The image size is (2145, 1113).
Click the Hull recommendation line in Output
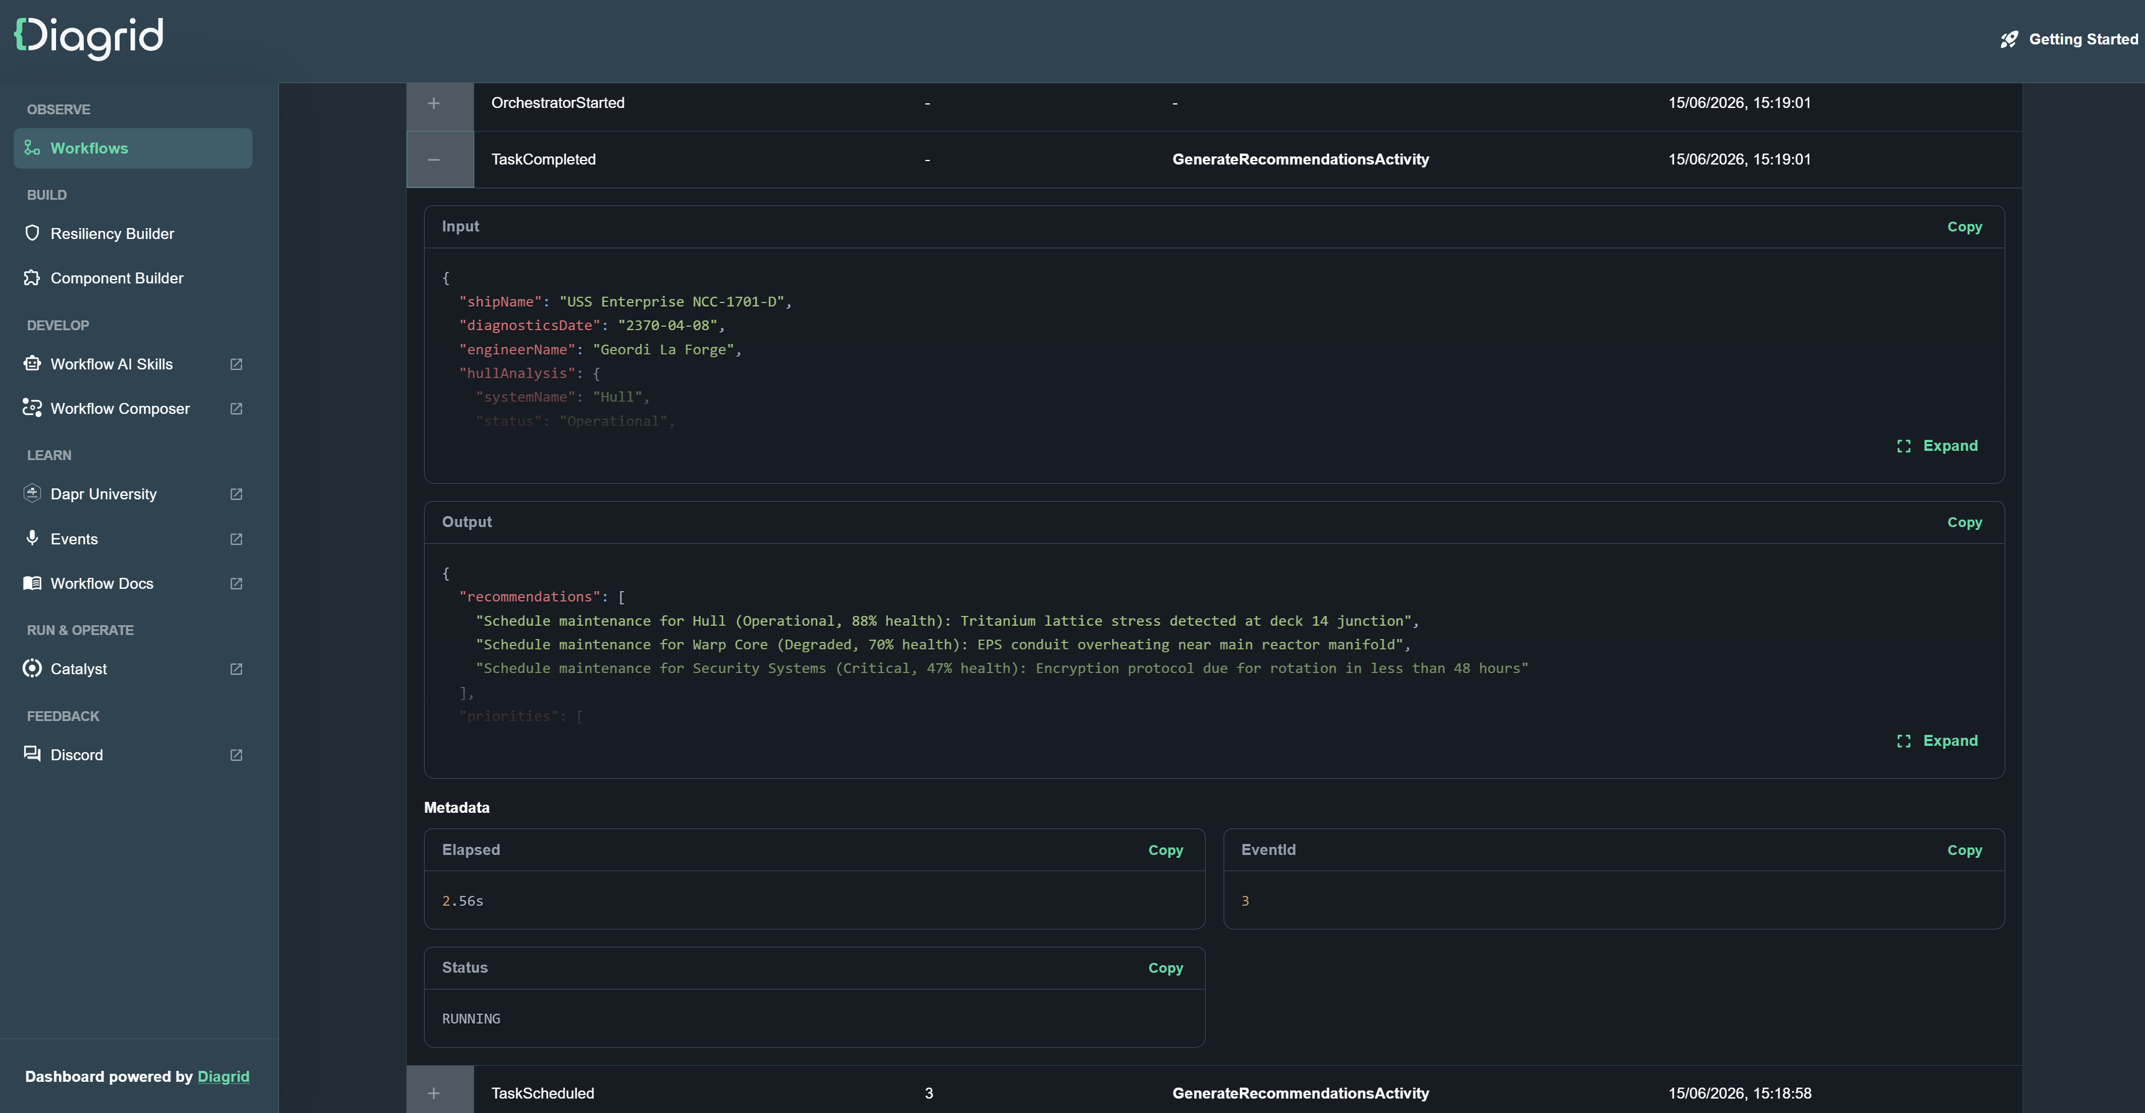(x=947, y=621)
